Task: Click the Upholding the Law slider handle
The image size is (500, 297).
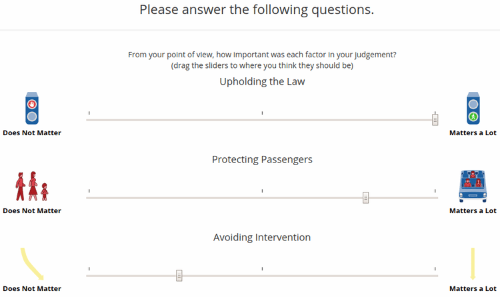Action: (x=435, y=120)
